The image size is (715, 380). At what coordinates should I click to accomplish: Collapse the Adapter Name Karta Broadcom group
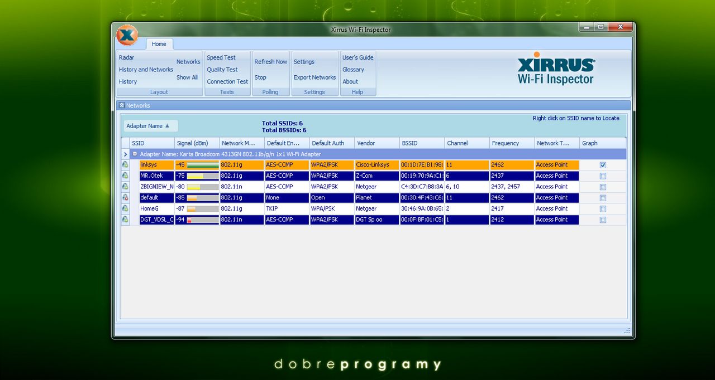pos(135,154)
